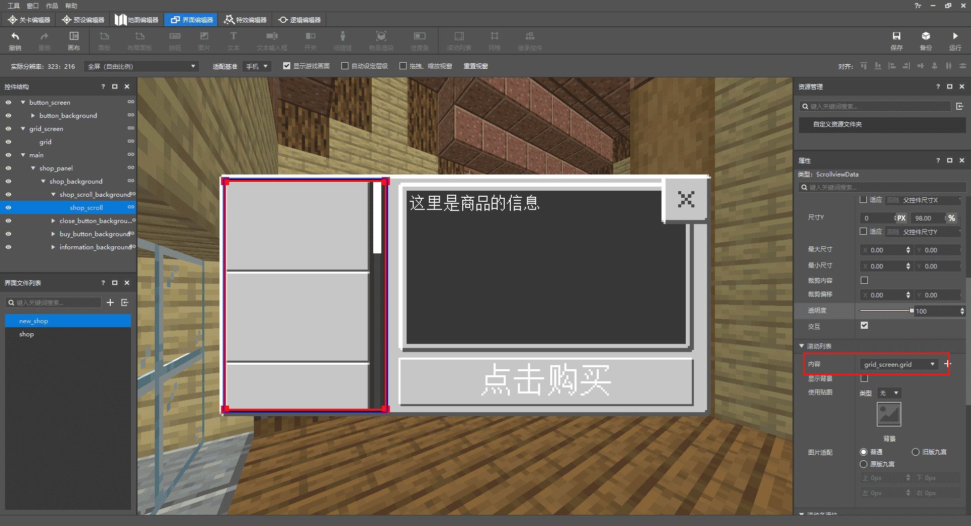Switch to the 特效编辑器 tab

click(245, 20)
